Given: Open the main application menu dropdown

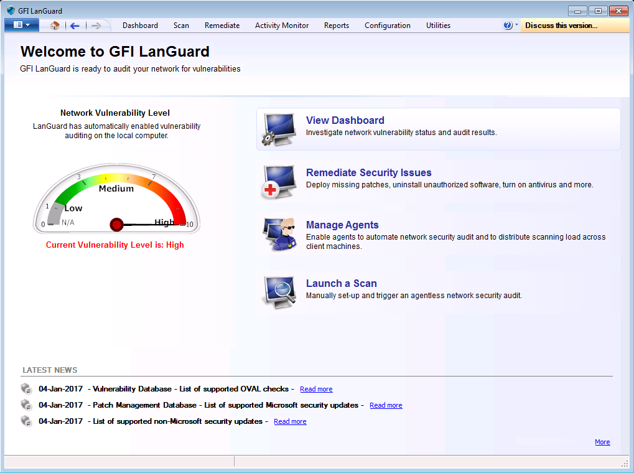Looking at the screenshot, I should point(22,25).
